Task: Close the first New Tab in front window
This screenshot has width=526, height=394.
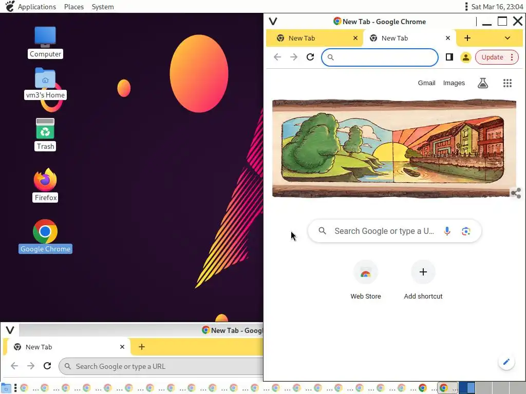Action: (355, 38)
